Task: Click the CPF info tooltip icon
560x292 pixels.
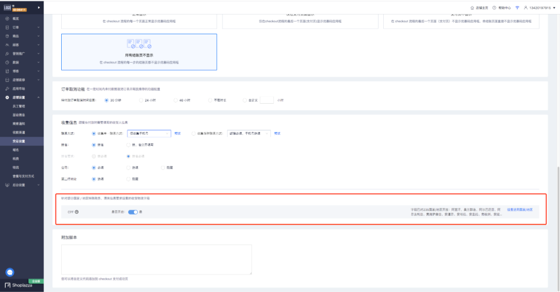Action: click(77, 212)
